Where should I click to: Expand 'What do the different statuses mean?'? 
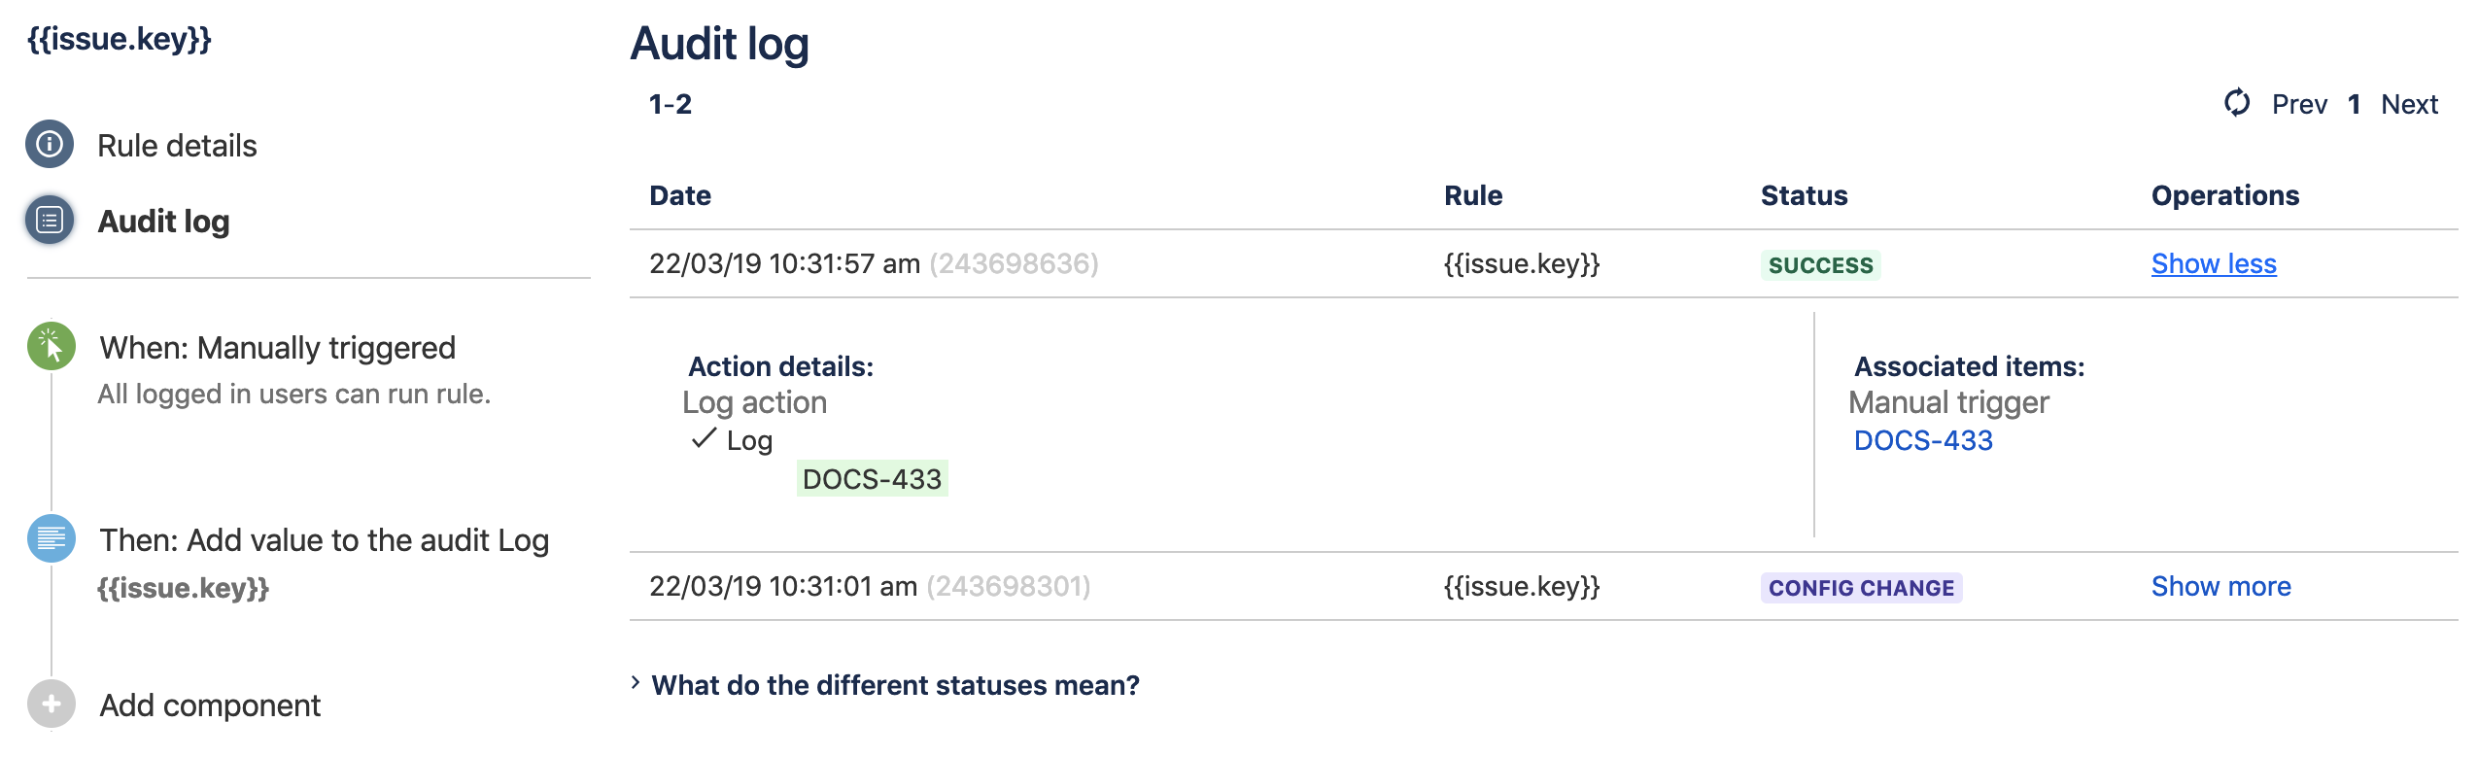point(894,685)
